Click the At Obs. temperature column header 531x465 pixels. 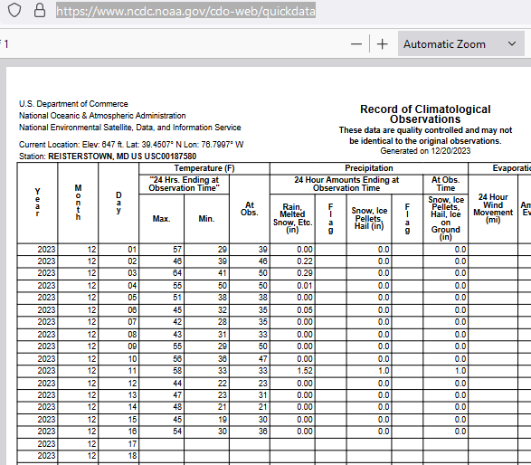[x=250, y=209]
